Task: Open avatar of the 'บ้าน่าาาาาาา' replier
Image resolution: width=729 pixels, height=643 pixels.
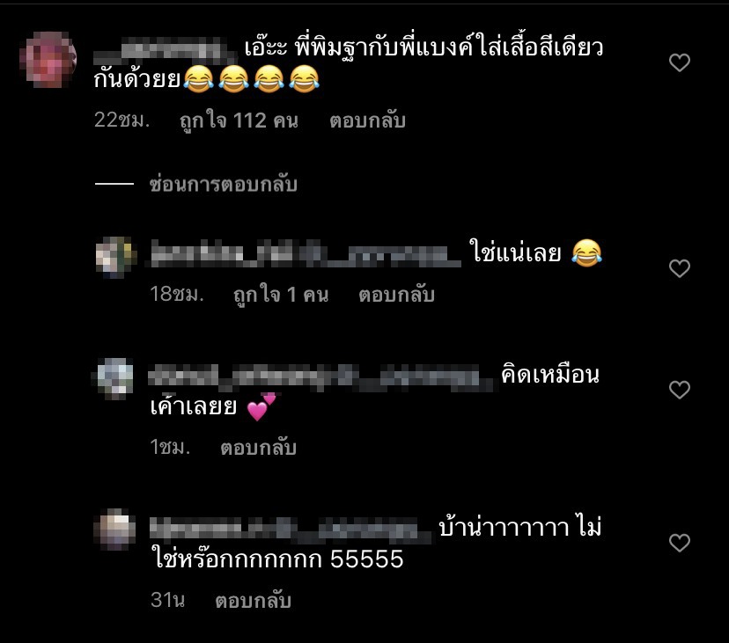Action: (115, 530)
